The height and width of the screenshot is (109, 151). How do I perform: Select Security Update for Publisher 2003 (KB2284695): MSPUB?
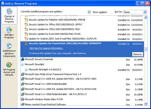pos(57,20)
